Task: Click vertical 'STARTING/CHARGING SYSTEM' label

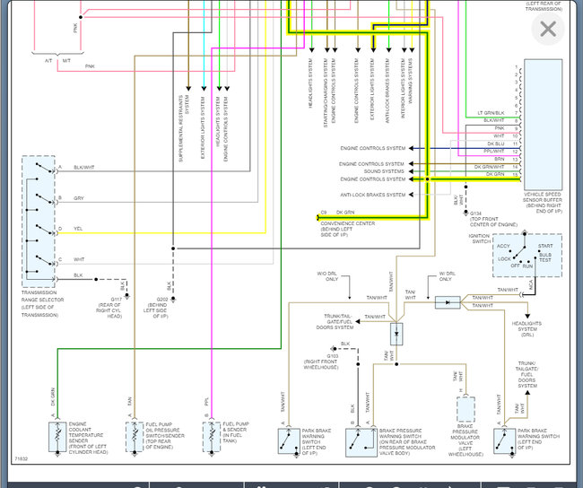Action: [326, 93]
